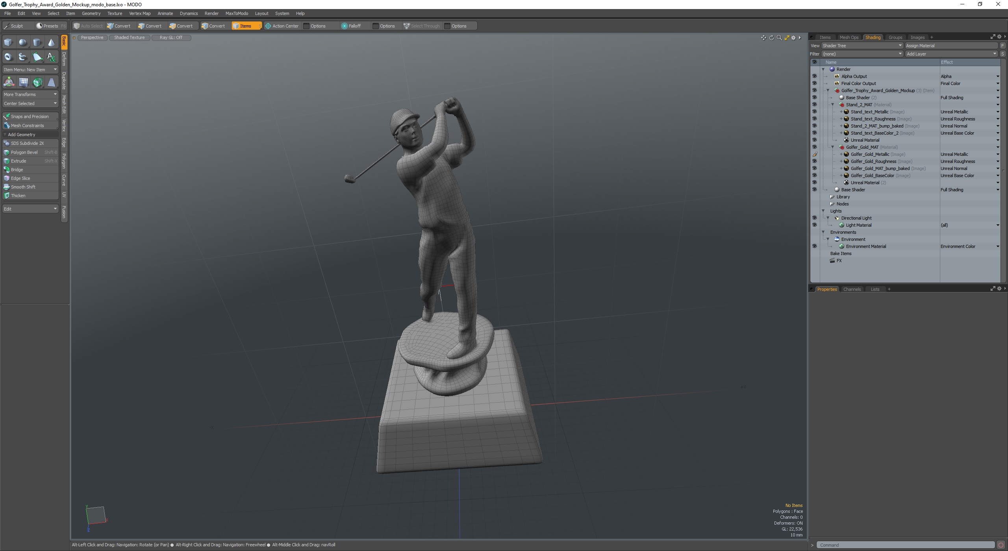Click Mesh Constraints button
This screenshot has height=551, width=1008.
coord(30,126)
